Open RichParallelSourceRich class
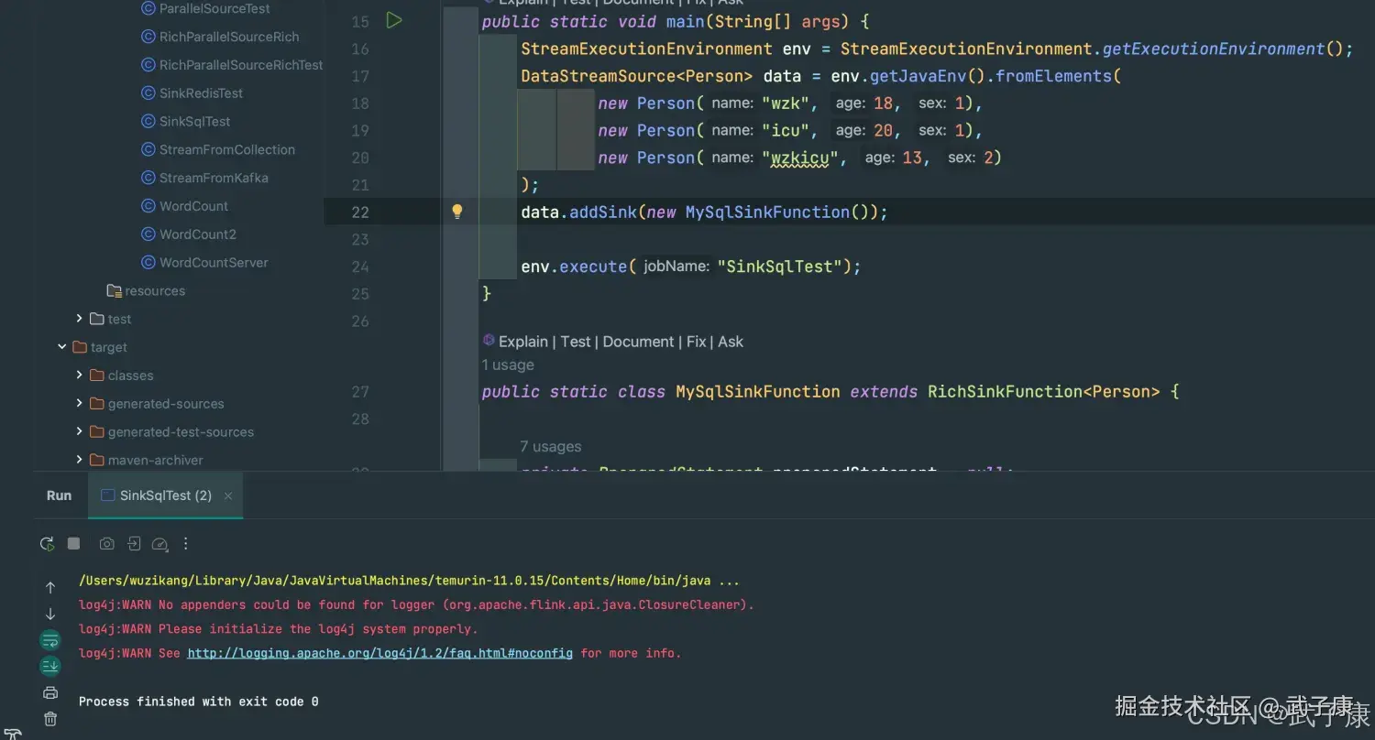Viewport: 1375px width, 740px height. coord(220,37)
